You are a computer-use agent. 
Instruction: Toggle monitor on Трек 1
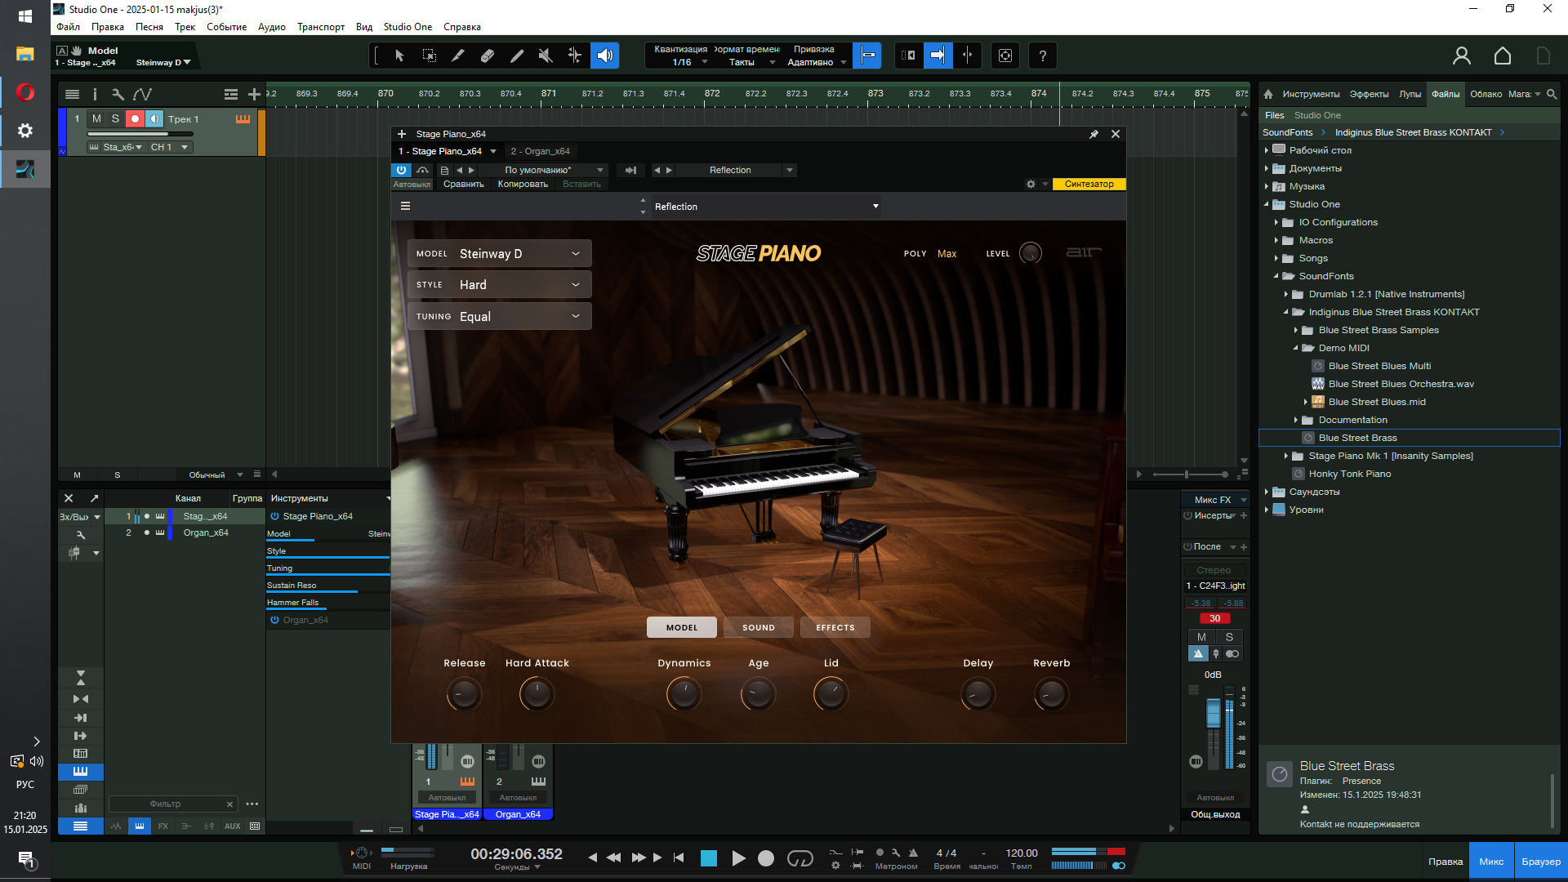(x=154, y=119)
